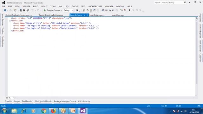Open Firefox from taskbar
The image size is (203, 114).
[53, 111]
